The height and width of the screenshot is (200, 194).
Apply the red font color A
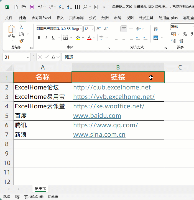89,38
